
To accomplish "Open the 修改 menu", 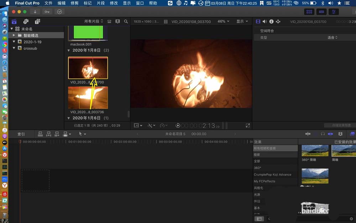I will (x=114, y=3).
